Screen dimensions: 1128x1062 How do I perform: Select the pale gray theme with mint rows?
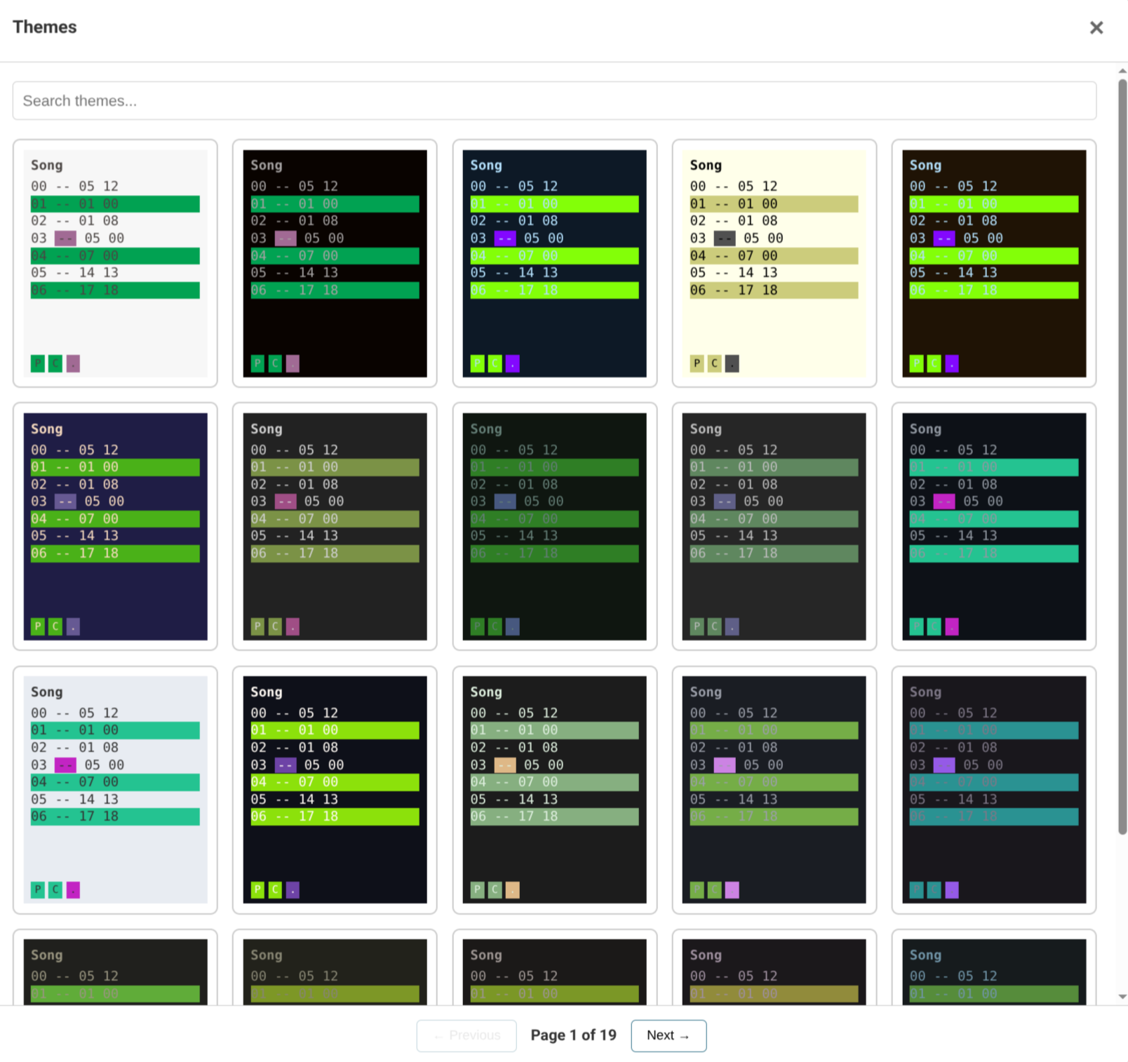pos(114,789)
